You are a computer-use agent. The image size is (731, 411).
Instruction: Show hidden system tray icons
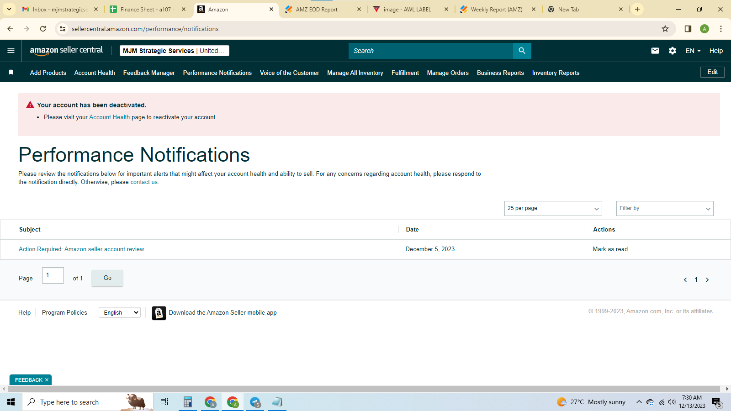pyautogui.click(x=639, y=402)
